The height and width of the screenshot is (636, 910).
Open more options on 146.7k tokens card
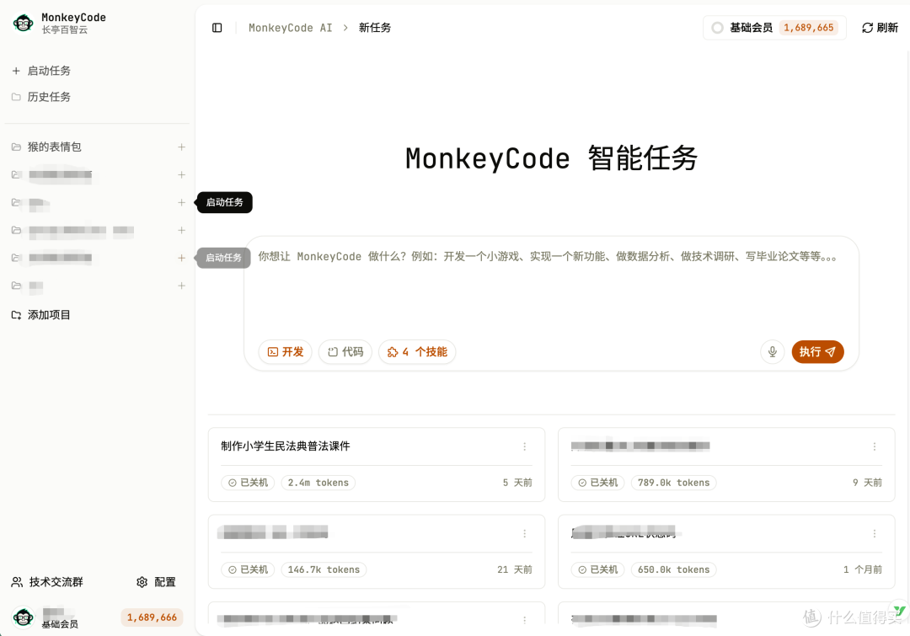[525, 533]
